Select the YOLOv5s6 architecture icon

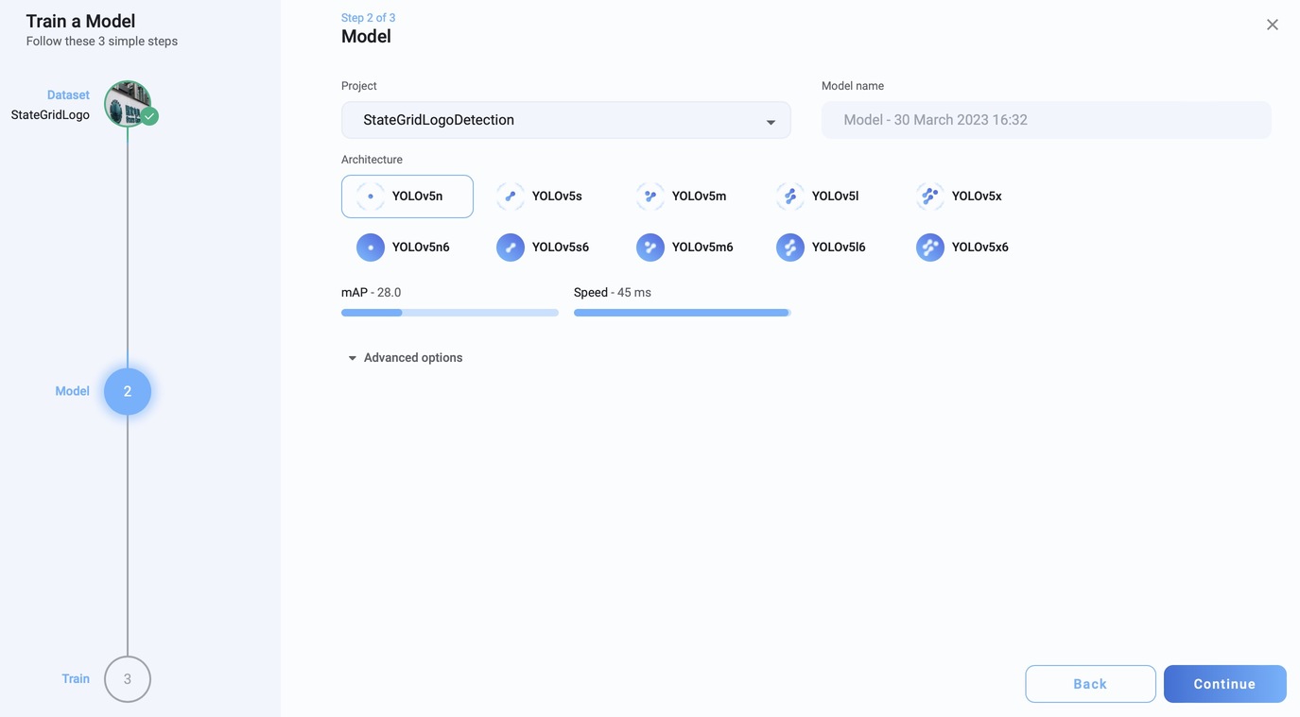point(511,248)
